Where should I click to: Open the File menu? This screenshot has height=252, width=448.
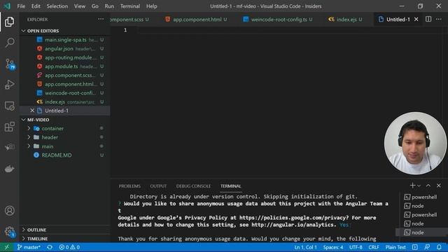point(21,6)
